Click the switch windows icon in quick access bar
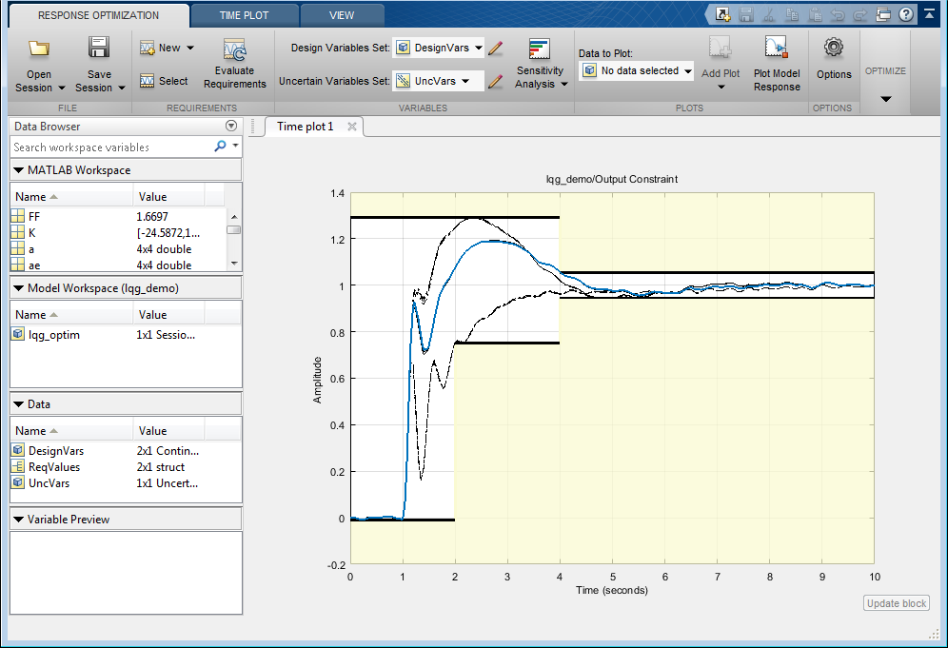Screen dimensions: 948x648 [884, 14]
